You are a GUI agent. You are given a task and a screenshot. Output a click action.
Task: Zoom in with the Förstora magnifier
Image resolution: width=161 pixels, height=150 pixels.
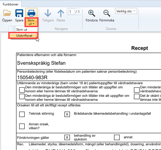pyautogui.click(x=92, y=13)
